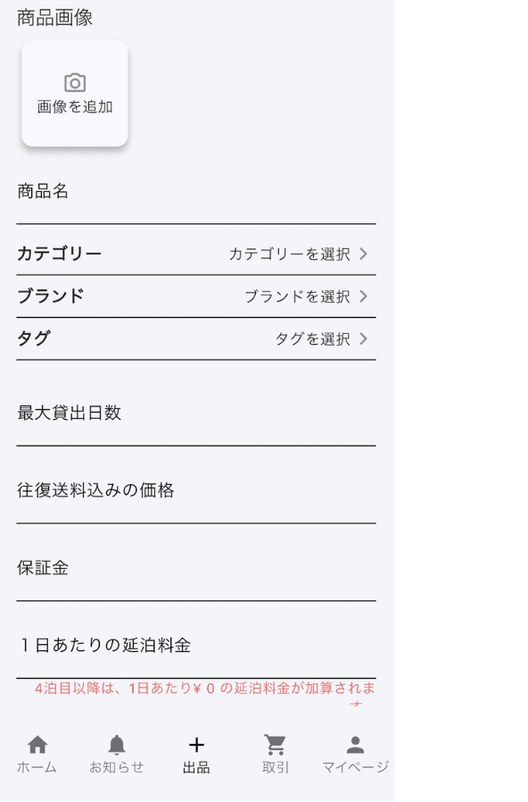This screenshot has width=528, height=802.
Task: Open the 取引 shopping cart icon
Action: (276, 745)
